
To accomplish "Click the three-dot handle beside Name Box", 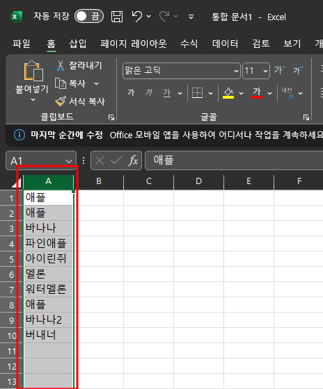I will (84, 160).
